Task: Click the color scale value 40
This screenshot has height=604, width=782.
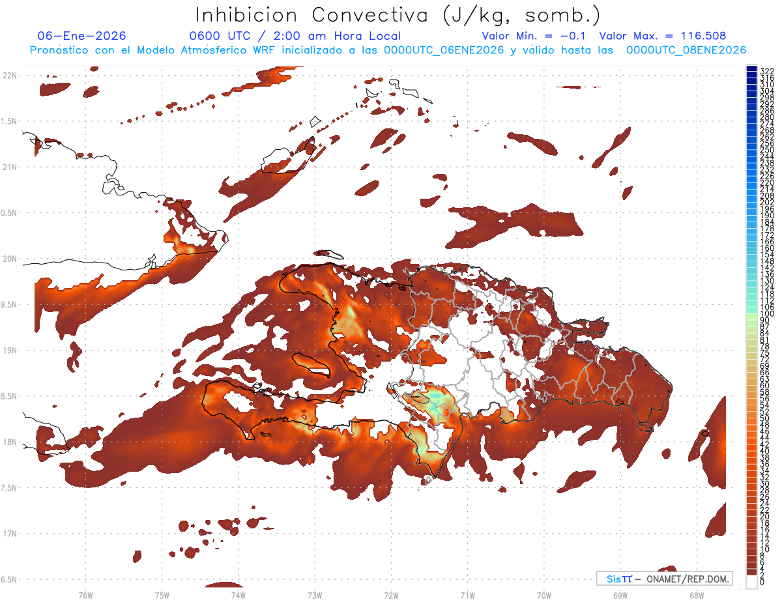Action: click(765, 451)
